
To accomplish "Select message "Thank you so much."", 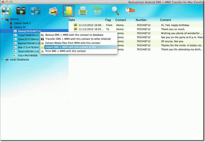I will pyautogui.click(x=173, y=29).
